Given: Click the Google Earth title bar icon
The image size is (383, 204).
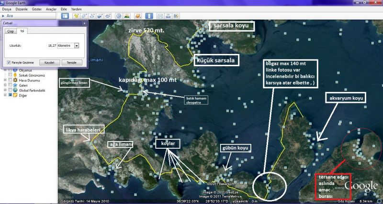Looking at the screenshot, I should coord(3,3).
